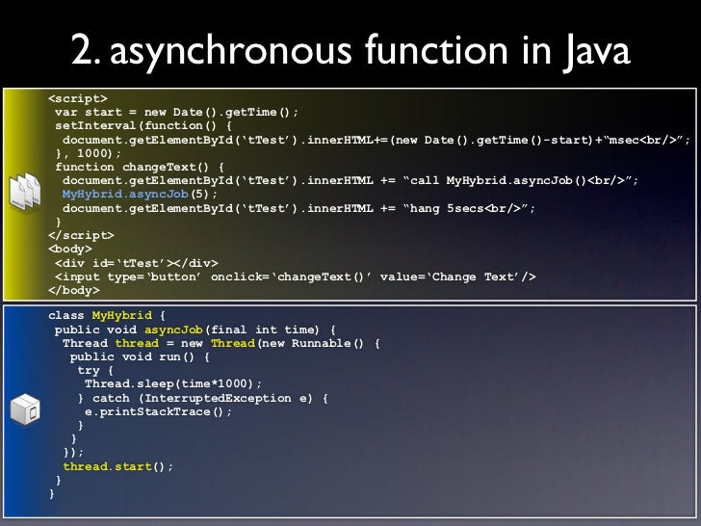Click the 'e.printStackTrace();' line
The image size is (701, 526).
[x=158, y=411]
